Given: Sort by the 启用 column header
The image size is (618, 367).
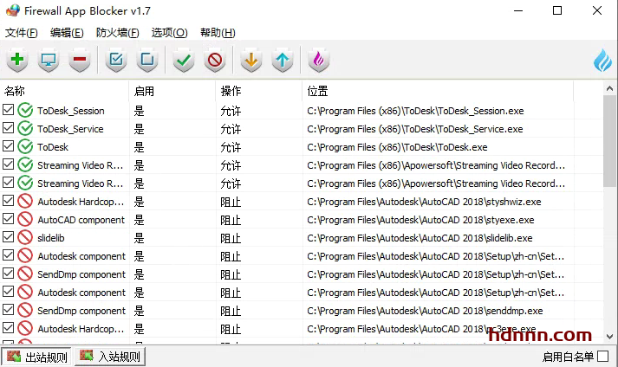Looking at the screenshot, I should click(x=172, y=91).
